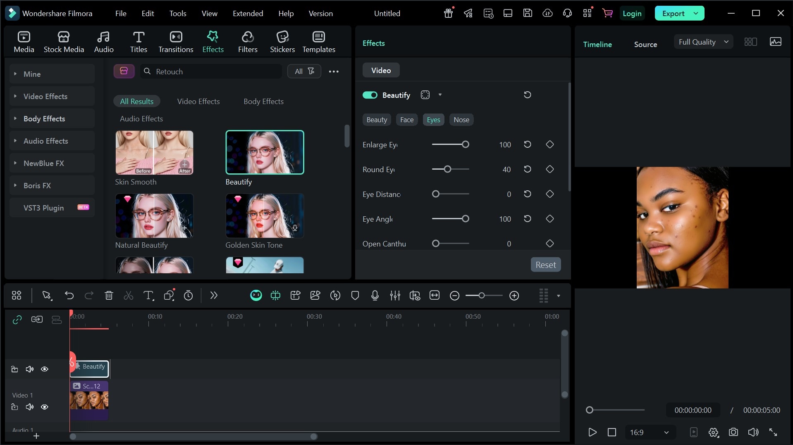Open the Full Quality dropdown
Screen dimensions: 793x445
pyautogui.click(x=703, y=42)
